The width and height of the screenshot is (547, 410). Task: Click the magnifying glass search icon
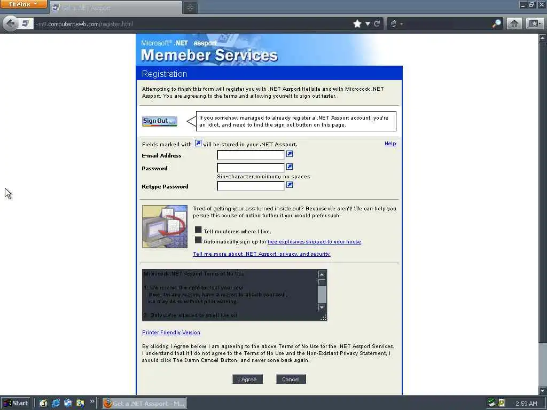[x=497, y=23]
